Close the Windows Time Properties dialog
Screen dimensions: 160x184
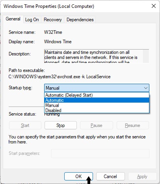(x=154, y=6)
